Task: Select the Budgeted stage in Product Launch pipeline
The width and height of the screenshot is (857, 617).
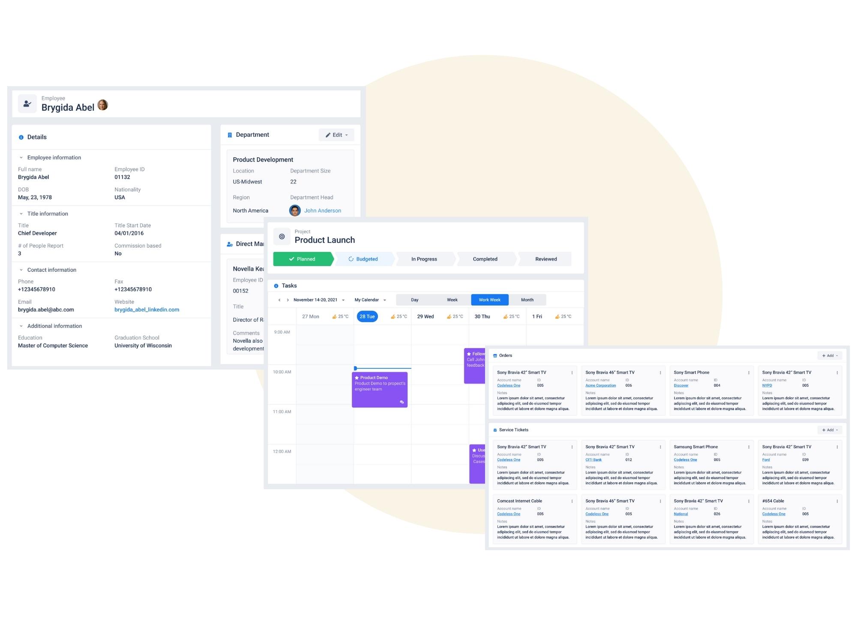Action: click(366, 259)
